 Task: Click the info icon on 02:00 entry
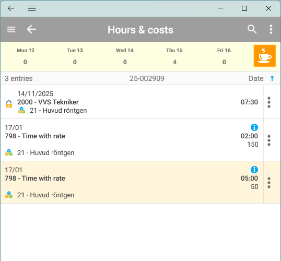click(x=254, y=127)
